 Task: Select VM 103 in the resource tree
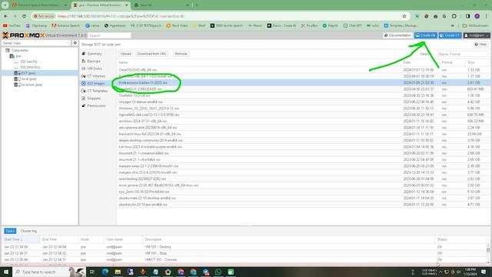[30, 67]
